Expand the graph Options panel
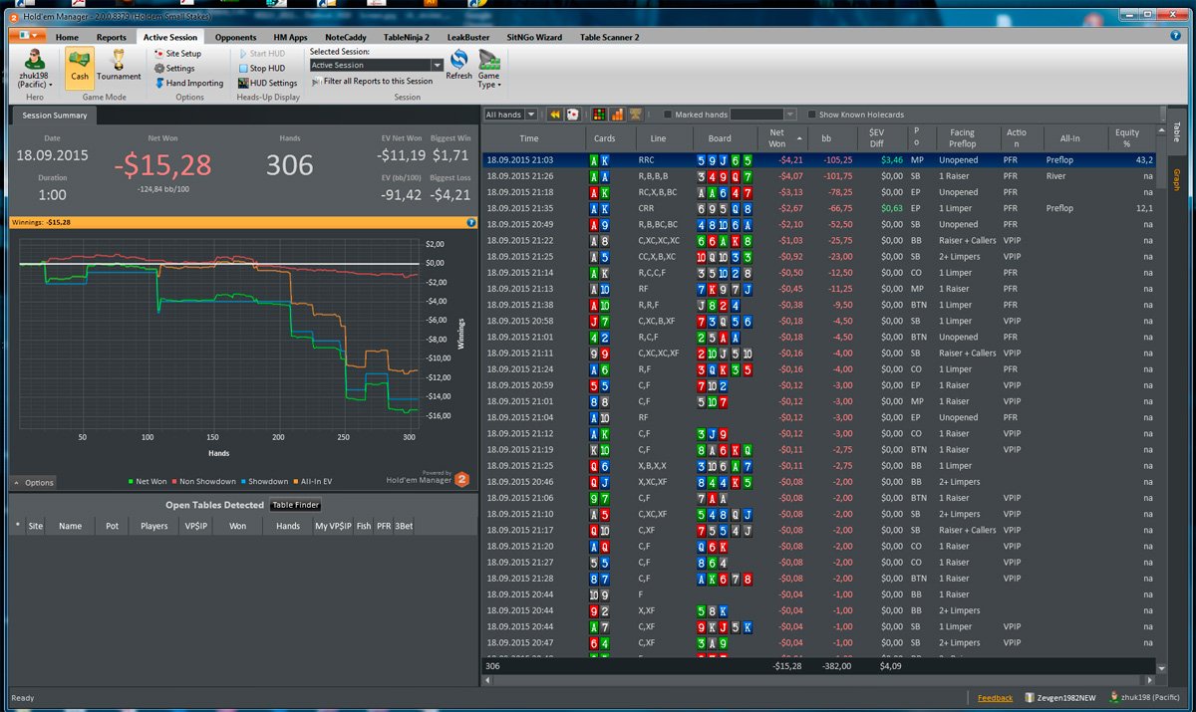 (34, 482)
